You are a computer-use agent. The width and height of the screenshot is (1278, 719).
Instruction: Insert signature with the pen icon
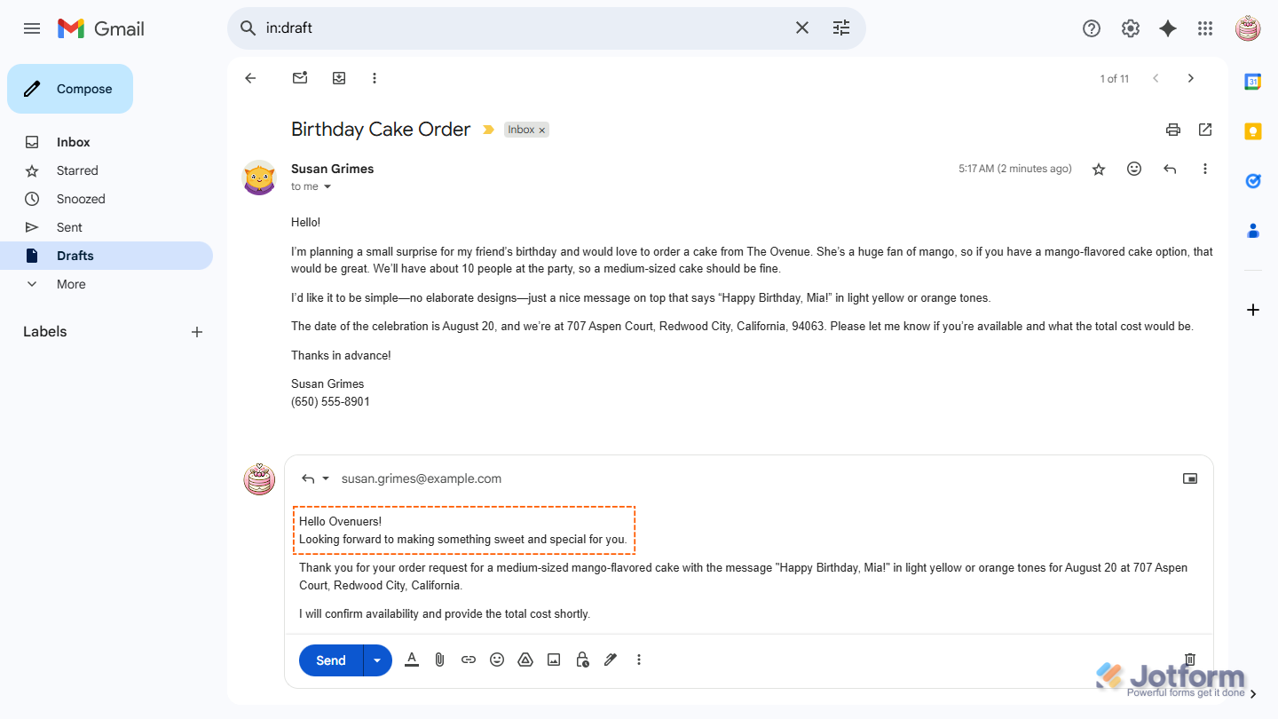(611, 660)
